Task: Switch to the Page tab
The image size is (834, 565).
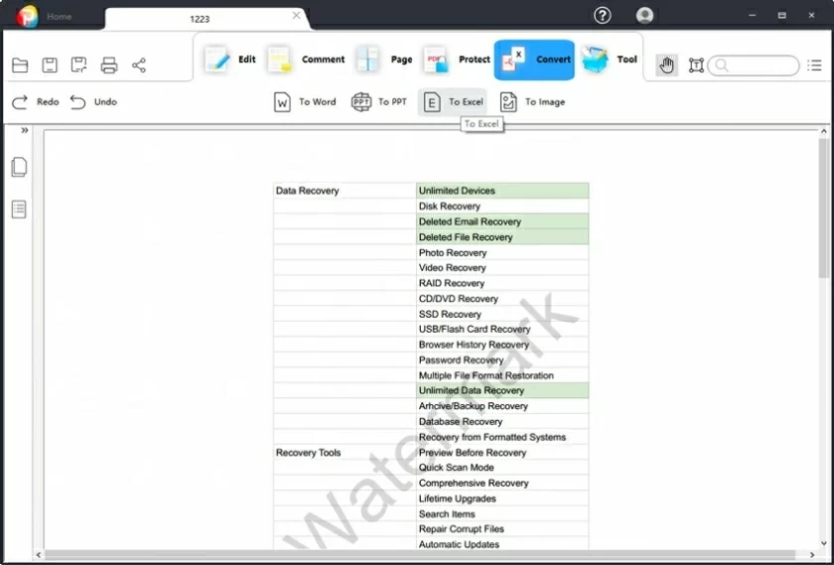Action: (x=384, y=59)
